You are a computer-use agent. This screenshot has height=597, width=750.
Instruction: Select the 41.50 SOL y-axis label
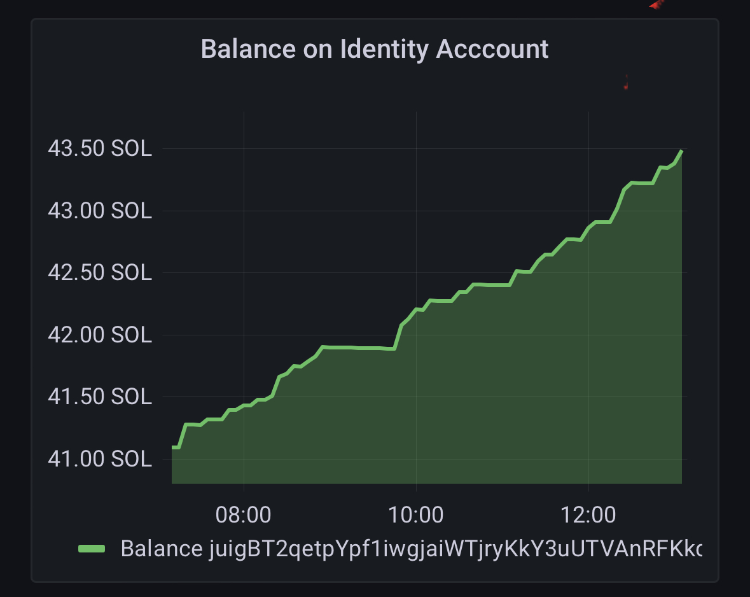[x=100, y=397]
